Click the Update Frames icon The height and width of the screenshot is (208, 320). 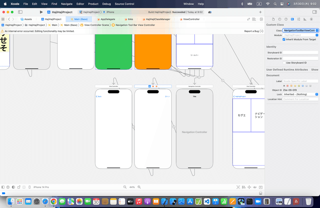click(x=238, y=187)
